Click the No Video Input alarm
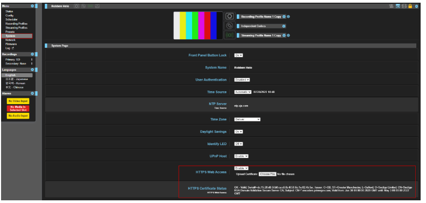 [18, 101]
